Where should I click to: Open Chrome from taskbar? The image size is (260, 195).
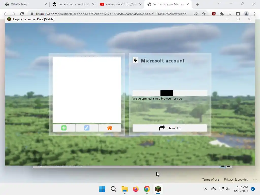(147, 189)
